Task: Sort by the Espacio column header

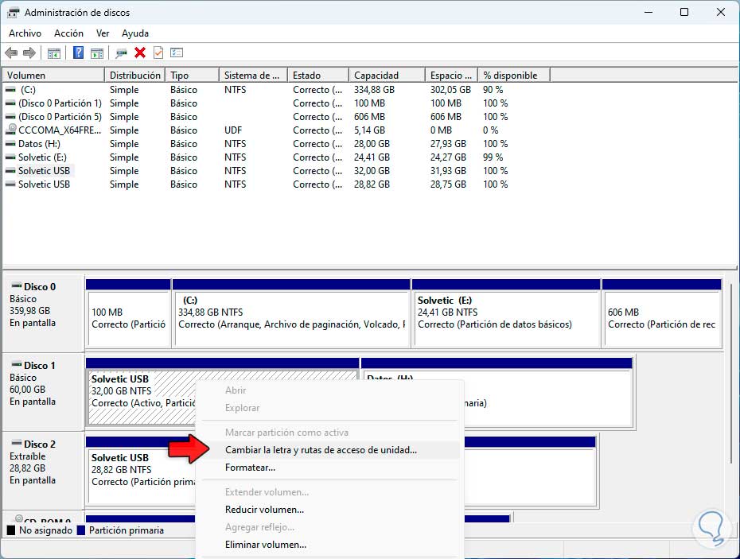Action: 451,75
